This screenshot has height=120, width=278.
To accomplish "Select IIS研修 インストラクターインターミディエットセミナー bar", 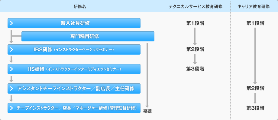I will (74, 69).
